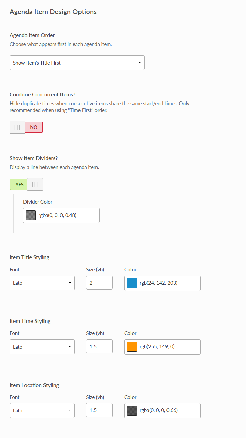Click the dark checkered swatch for Item Location
The image size is (246, 438).
pos(131,410)
